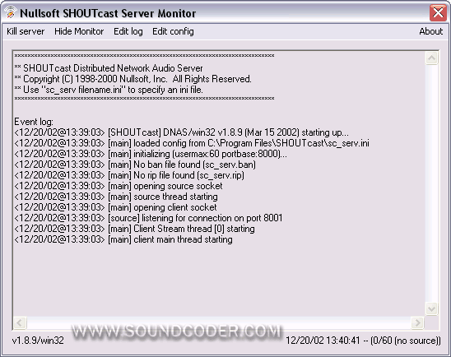Click log line 'Client Stream thread [0] starting'

point(134,229)
